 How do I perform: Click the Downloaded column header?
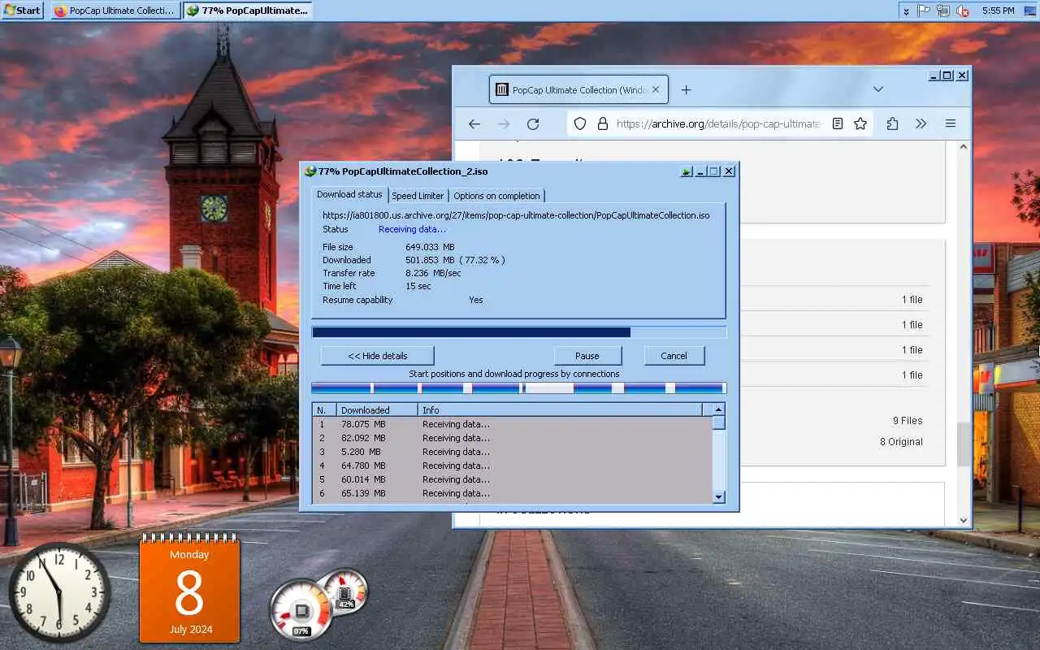click(377, 410)
